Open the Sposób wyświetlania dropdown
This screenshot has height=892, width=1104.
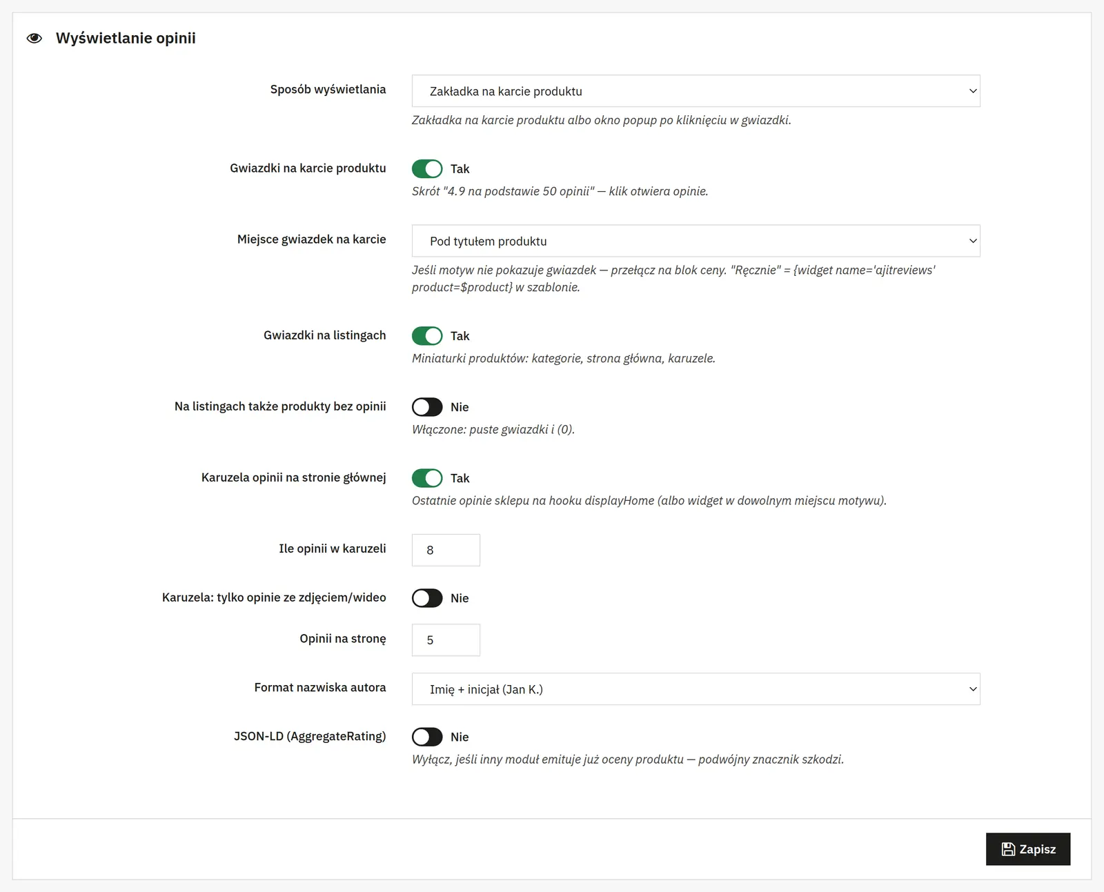coord(696,91)
